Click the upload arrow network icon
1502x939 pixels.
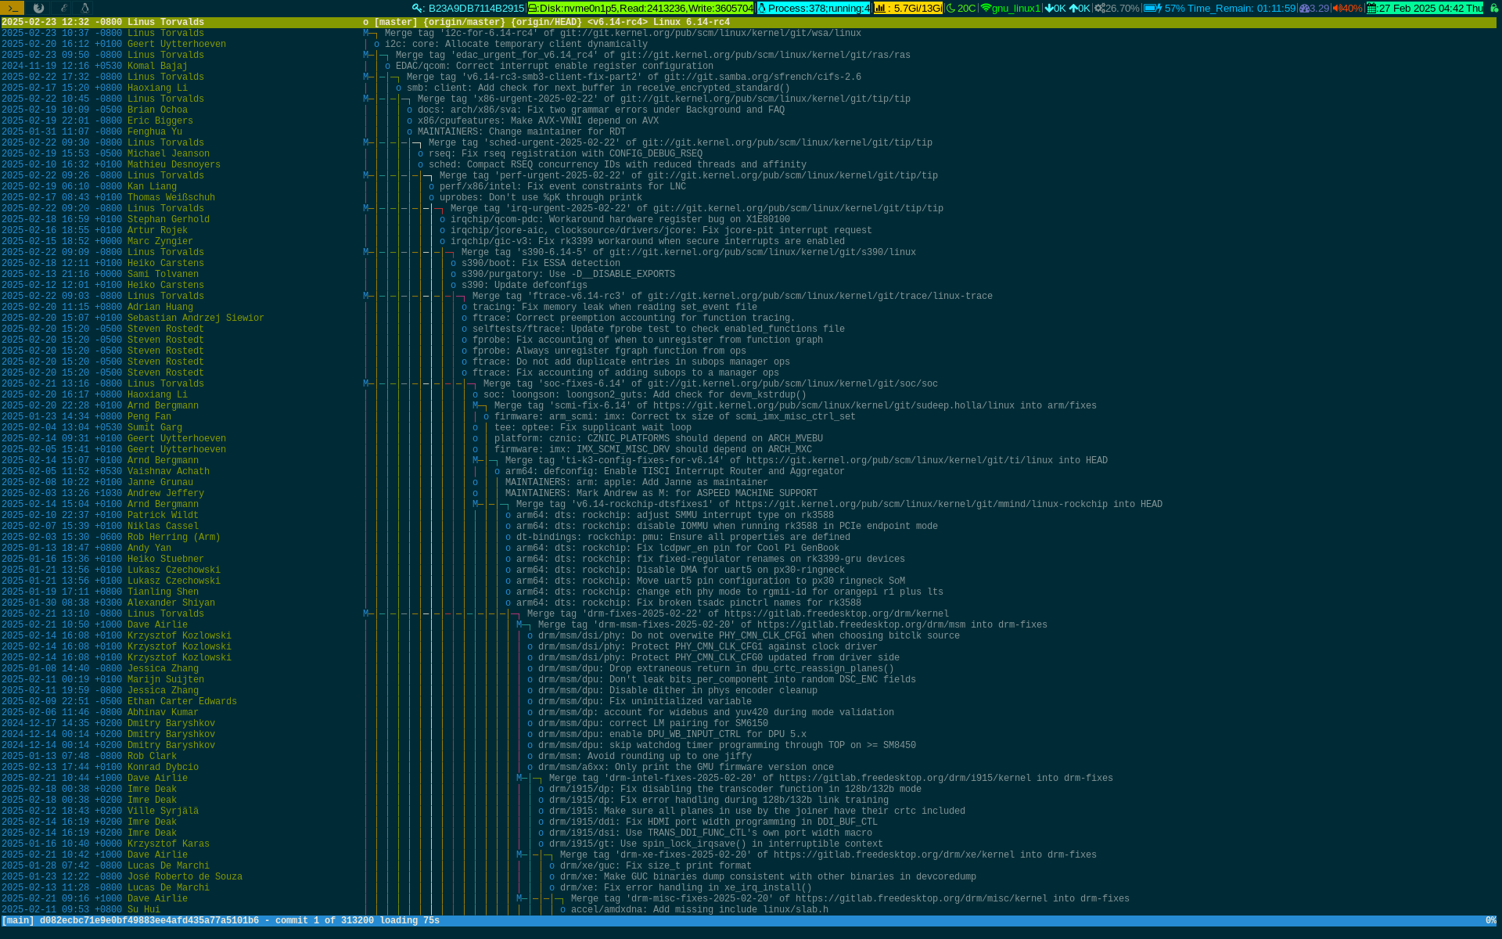pos(1073,8)
